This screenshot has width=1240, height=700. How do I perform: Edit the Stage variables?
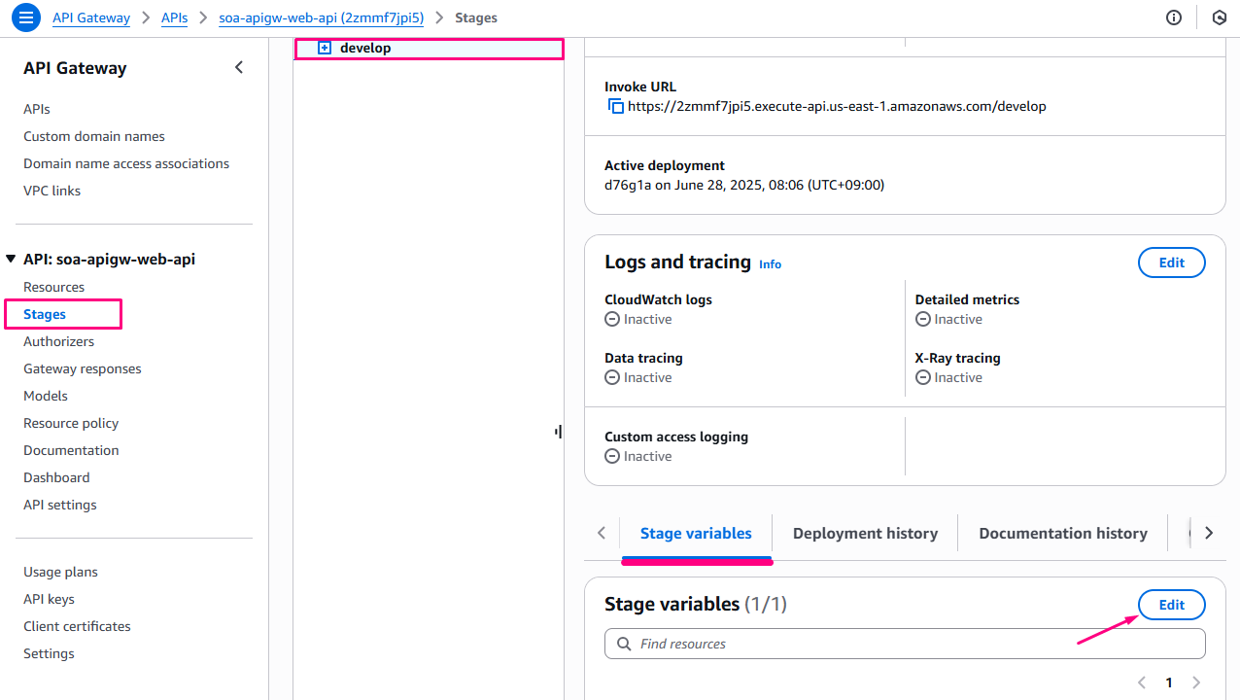(x=1171, y=605)
